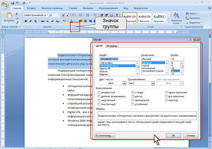The image size is (212, 149).
Task: Switch to Интервал tab in Font dialog
Action: pyautogui.click(x=112, y=46)
